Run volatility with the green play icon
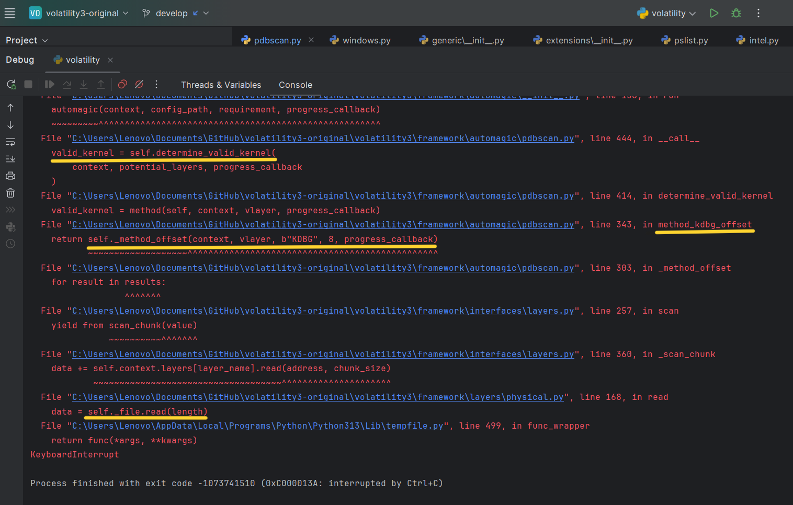The width and height of the screenshot is (793, 505). click(x=713, y=13)
